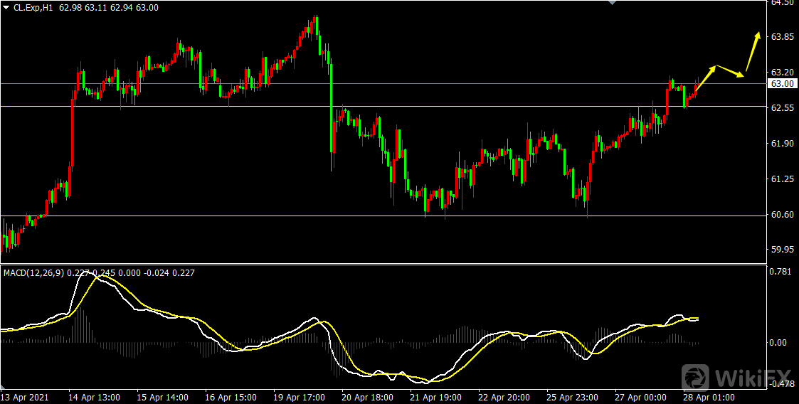The image size is (799, 404).
Task: Select the 13 Apr 2021 date label
Action: pos(25,397)
